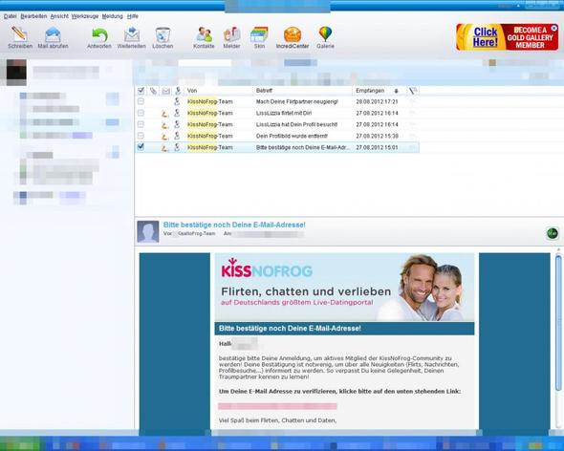
Task: Click the Schreiben compose icon
Action: pos(19,34)
